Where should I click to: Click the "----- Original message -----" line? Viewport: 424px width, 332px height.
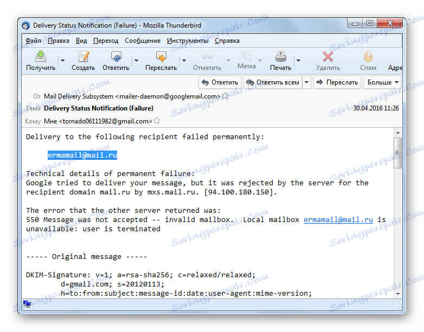tap(87, 256)
